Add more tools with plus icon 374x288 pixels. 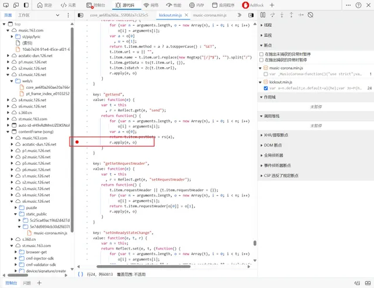pos(272,5)
